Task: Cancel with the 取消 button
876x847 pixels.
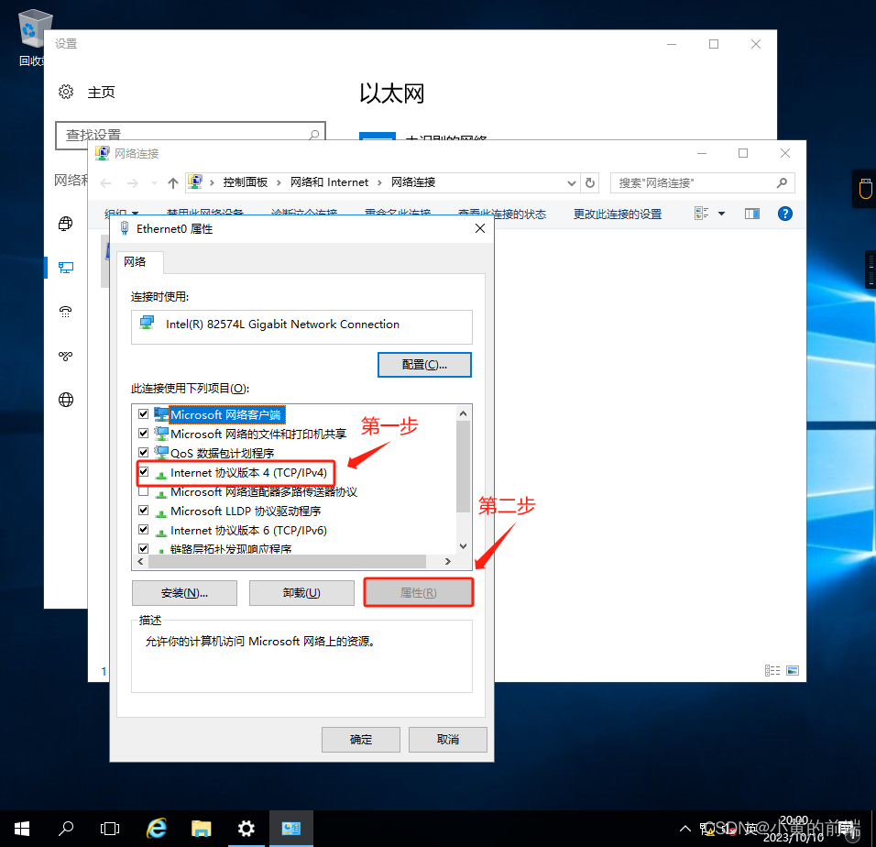Action: point(448,740)
